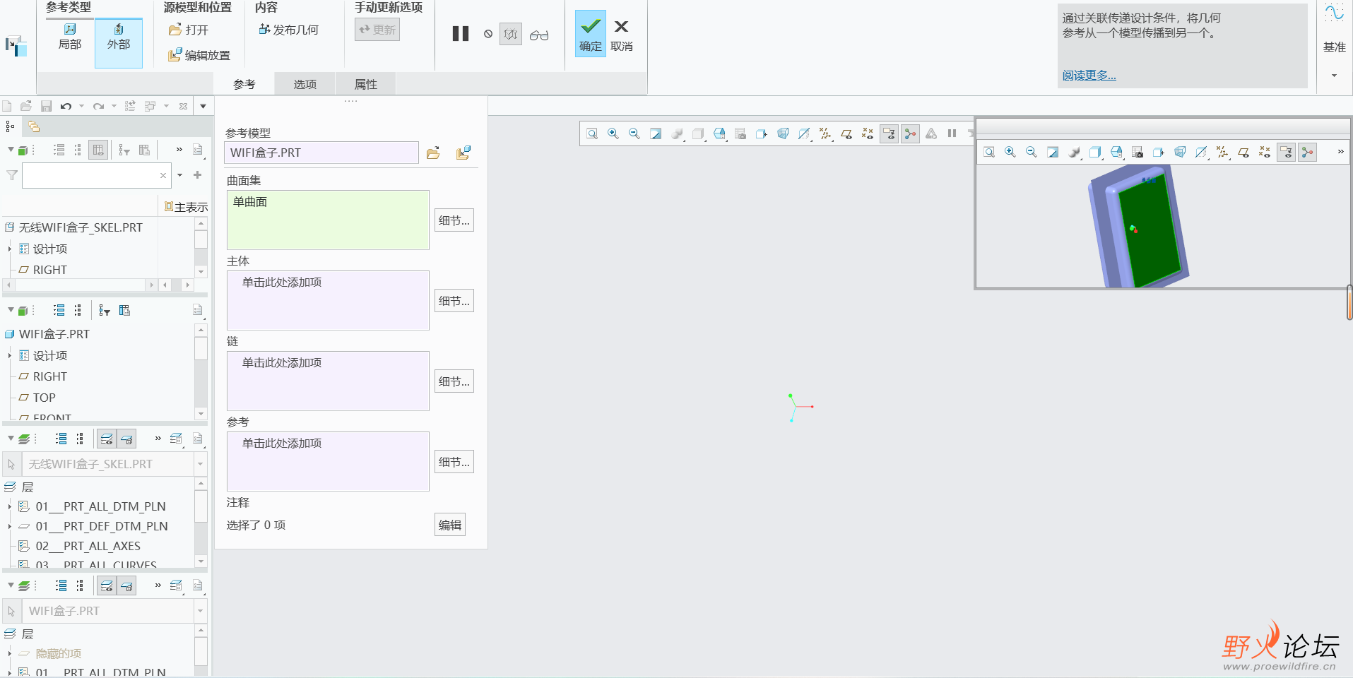Open search options dropdown next to search field
Image resolution: width=1353 pixels, height=678 pixels.
[180, 175]
